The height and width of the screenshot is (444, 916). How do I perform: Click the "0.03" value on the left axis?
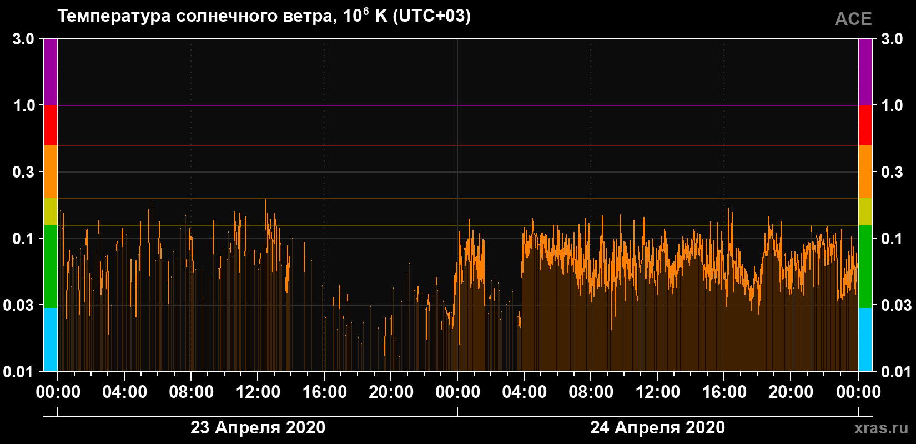(19, 305)
